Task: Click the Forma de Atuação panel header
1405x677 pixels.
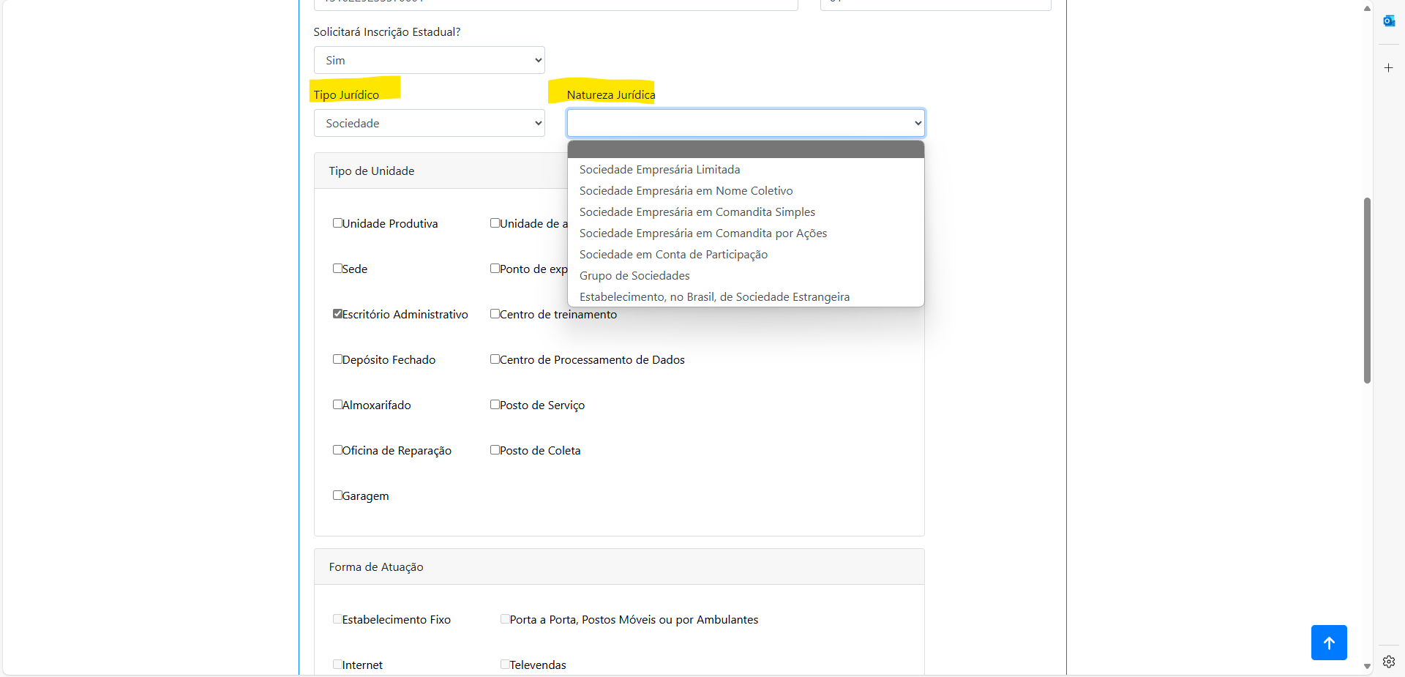Action: pos(619,566)
